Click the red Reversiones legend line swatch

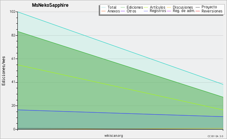197,11
